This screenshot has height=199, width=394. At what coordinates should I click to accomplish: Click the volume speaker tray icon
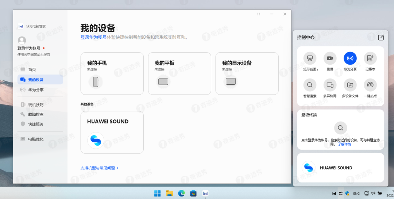click(373, 193)
